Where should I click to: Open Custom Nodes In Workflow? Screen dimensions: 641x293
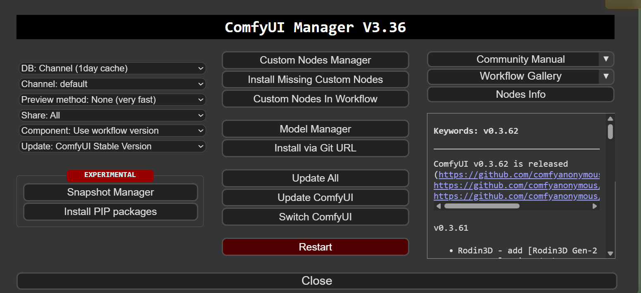point(315,99)
